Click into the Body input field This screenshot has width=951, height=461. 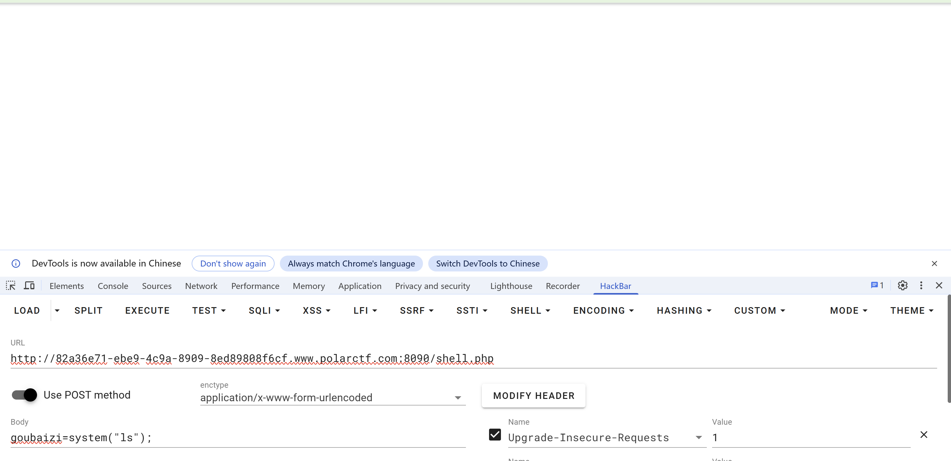click(236, 438)
